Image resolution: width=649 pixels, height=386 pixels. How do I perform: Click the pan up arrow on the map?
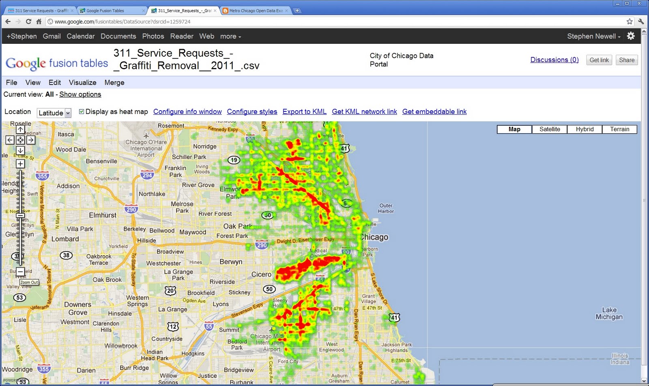coord(20,129)
